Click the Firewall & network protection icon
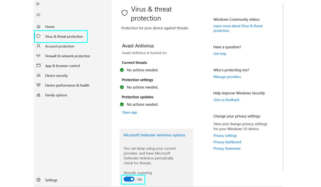 point(38,56)
